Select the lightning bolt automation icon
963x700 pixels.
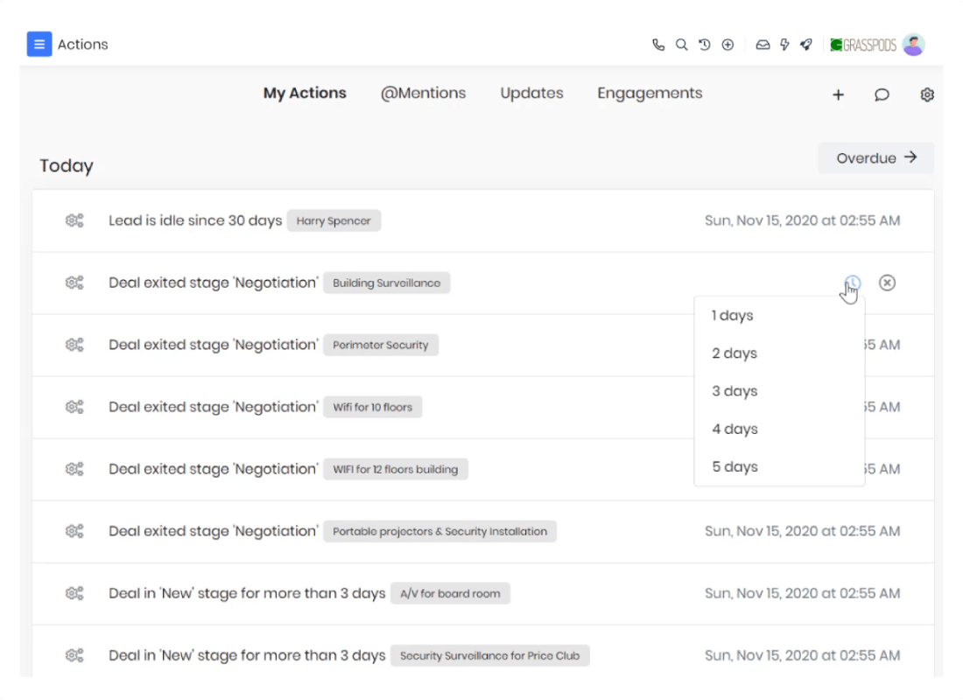(784, 45)
